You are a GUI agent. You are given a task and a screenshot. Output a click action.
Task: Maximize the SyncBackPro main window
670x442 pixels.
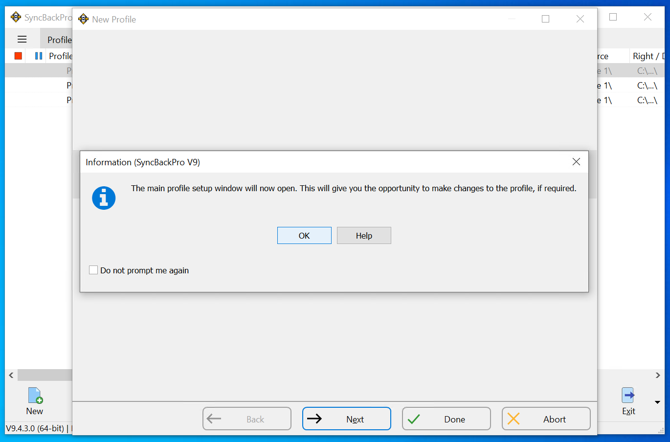[613, 17]
